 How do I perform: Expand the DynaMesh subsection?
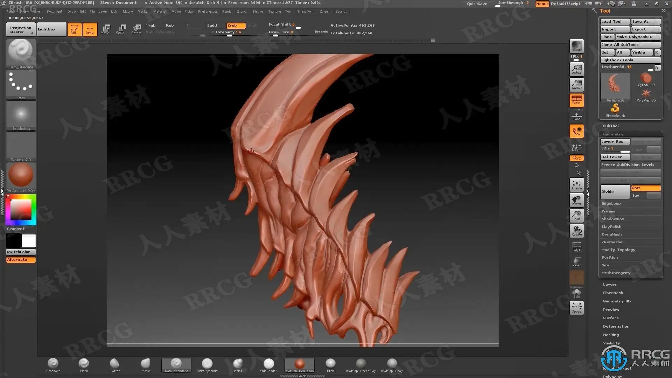tap(611, 234)
